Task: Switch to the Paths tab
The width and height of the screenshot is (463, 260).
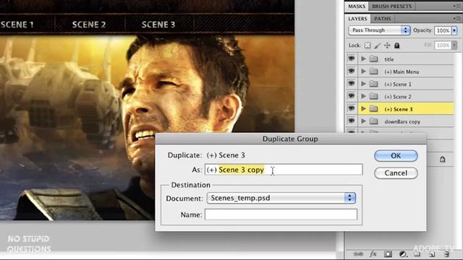Action: (383, 19)
